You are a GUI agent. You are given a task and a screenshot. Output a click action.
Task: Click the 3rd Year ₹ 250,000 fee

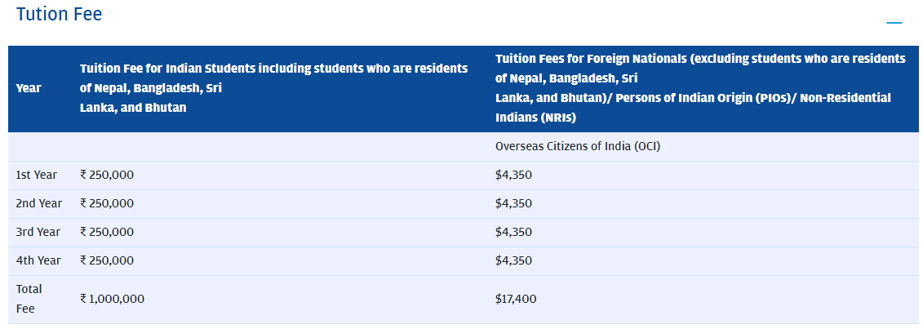pyautogui.click(x=107, y=232)
